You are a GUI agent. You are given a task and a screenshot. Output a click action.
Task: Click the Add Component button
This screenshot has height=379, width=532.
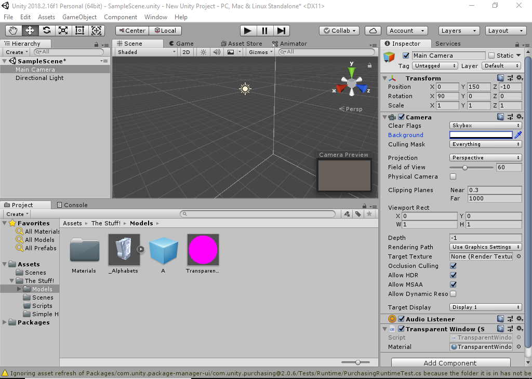[450, 363]
